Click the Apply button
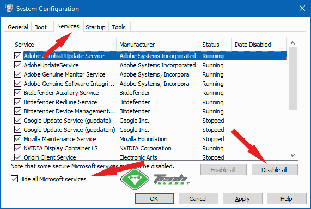Image resolution: width=311 pixels, height=209 pixels. click(x=242, y=199)
